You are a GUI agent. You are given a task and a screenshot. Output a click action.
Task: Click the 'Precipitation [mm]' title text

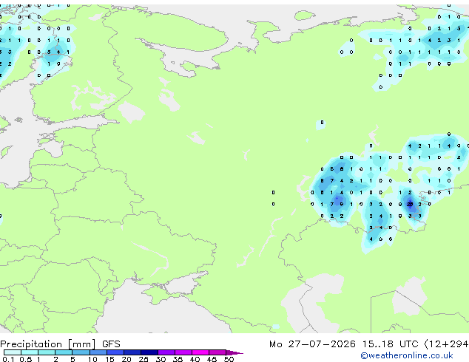48,344
